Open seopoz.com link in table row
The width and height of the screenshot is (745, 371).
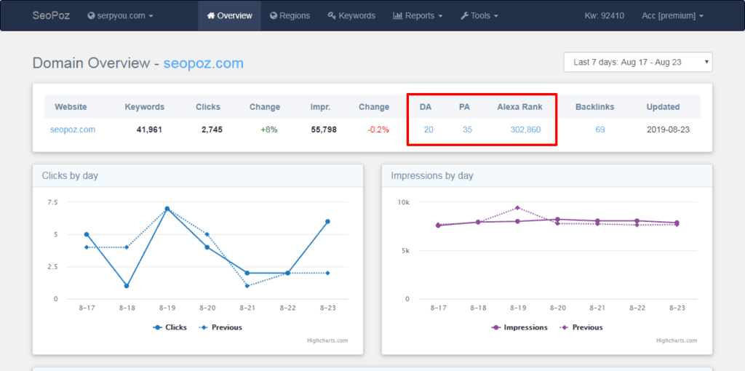click(x=73, y=129)
